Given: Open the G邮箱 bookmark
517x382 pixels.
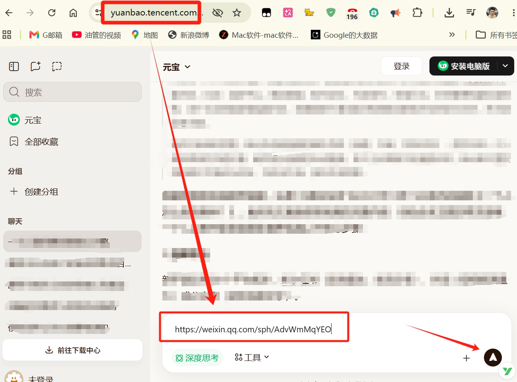Looking at the screenshot, I should point(46,35).
